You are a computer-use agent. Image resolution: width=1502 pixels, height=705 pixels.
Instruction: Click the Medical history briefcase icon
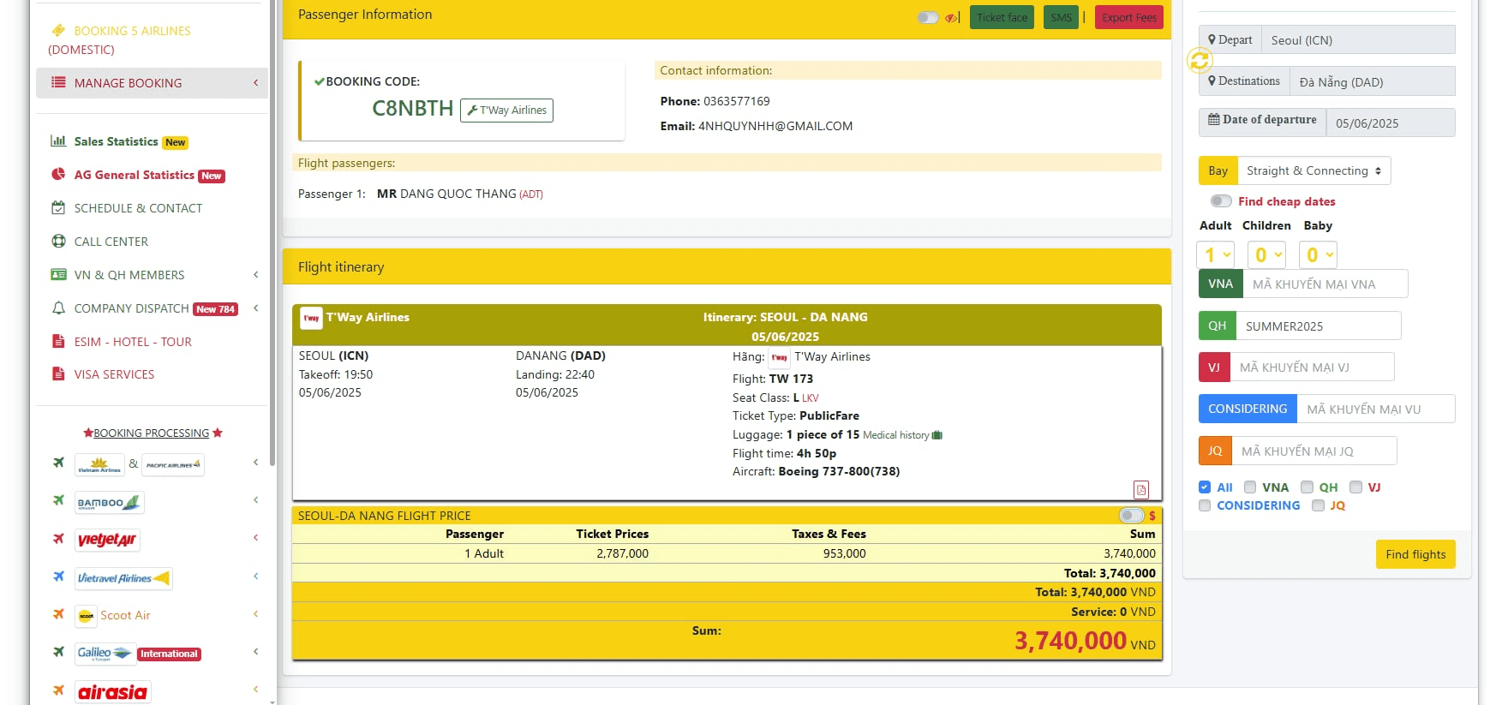[x=937, y=435]
